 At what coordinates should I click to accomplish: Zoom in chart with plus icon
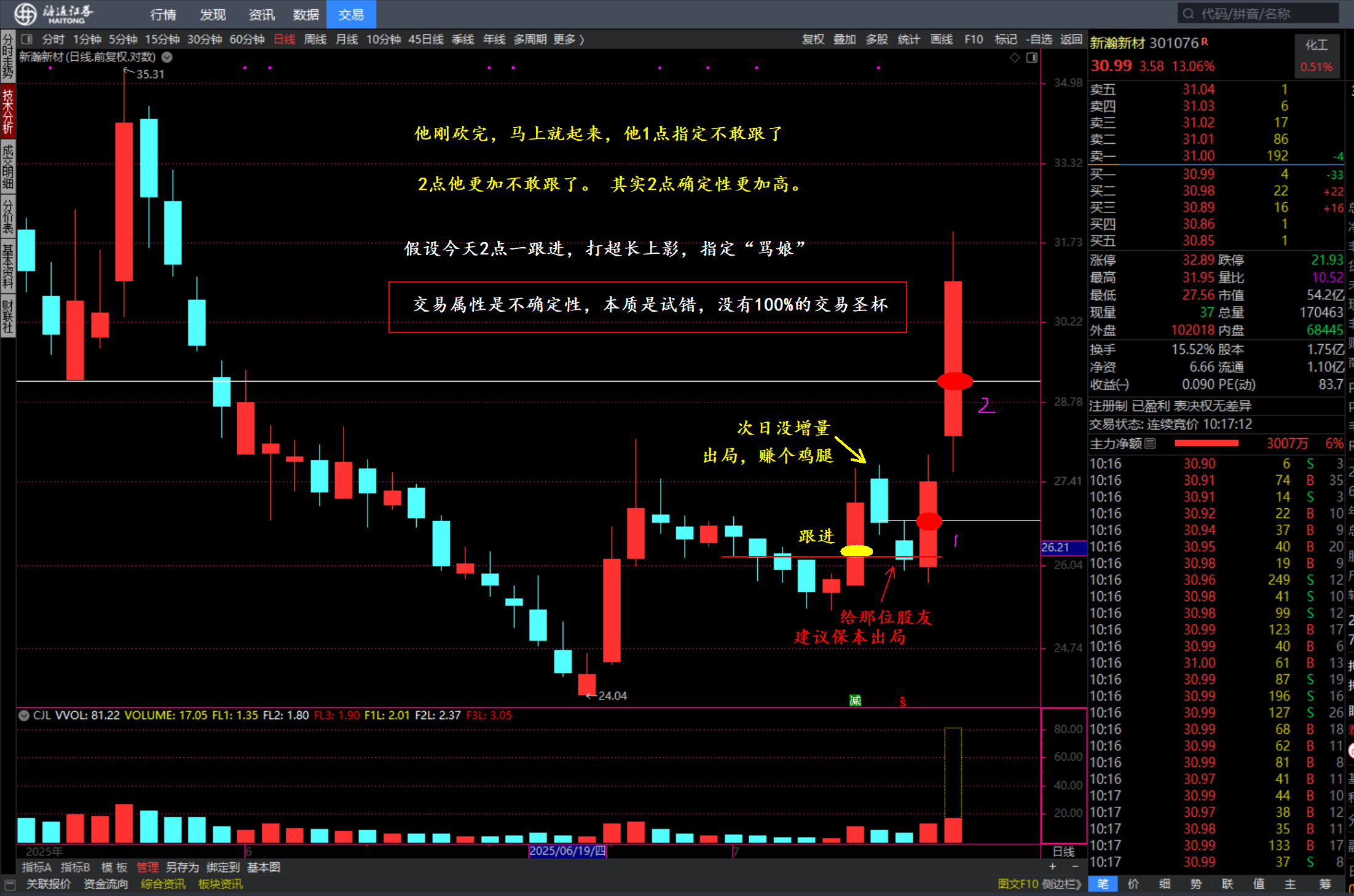[1053, 867]
